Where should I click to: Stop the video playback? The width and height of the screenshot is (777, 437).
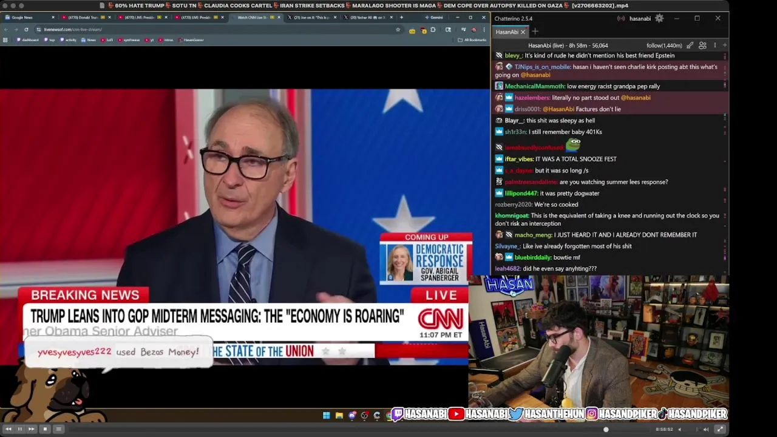(x=45, y=429)
